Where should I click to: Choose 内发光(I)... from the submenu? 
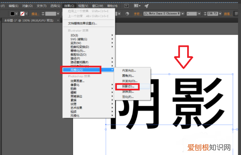click(x=132, y=70)
